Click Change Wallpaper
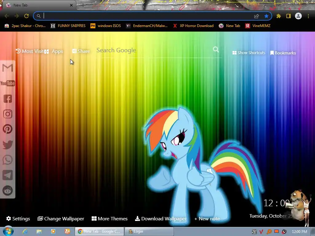Screen dimensions: 315x236 (61, 218)
